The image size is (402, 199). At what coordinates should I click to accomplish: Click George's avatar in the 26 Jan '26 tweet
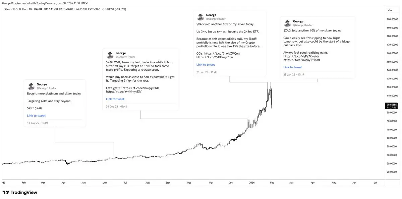click(201, 17)
